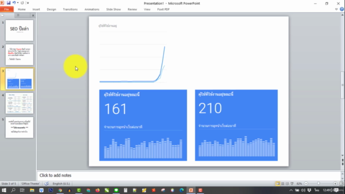Click 'Office Theme' in status bar

(x=30, y=183)
